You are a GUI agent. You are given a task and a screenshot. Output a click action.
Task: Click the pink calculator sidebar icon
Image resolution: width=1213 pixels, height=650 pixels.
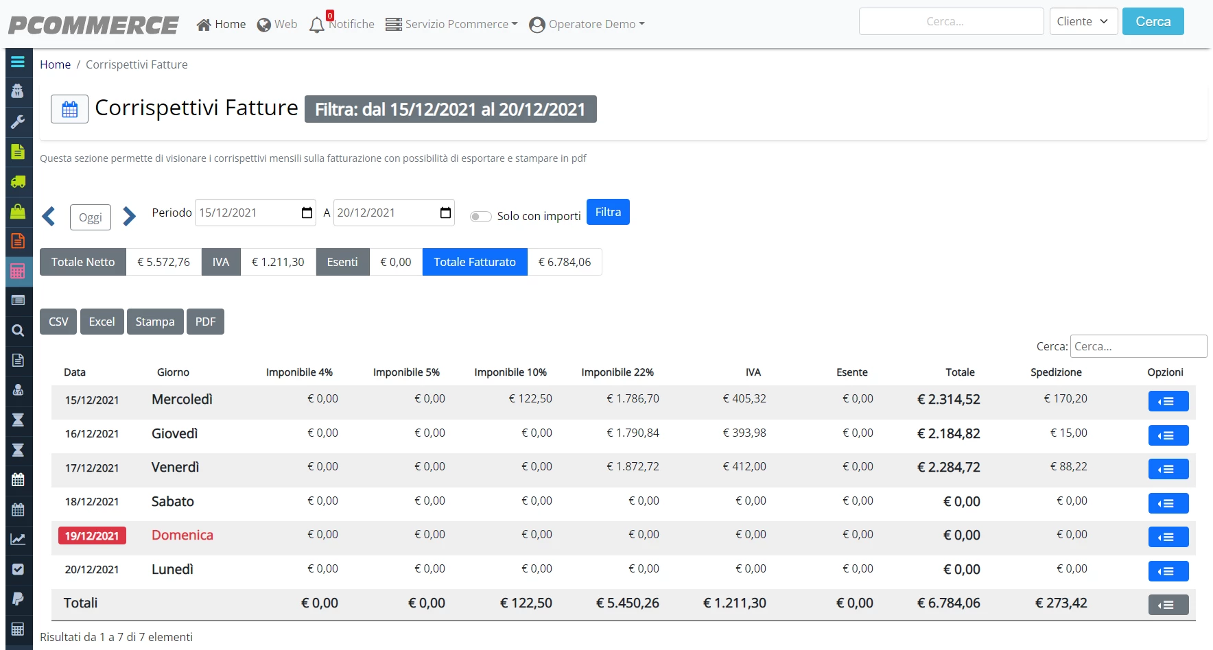click(x=18, y=271)
